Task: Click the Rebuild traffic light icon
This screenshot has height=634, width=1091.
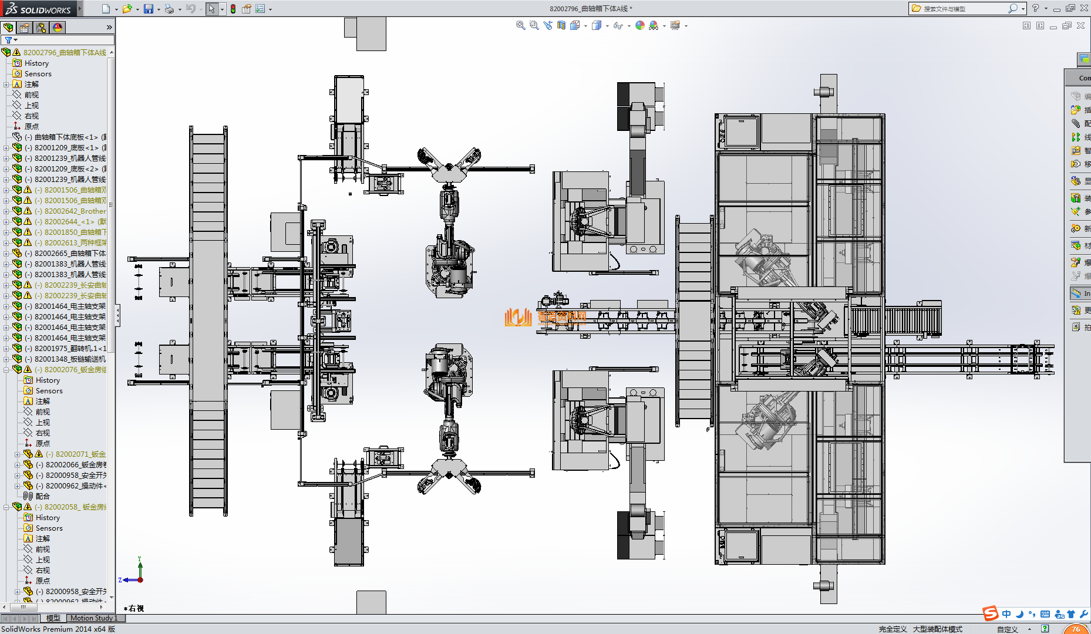Action: 233,9
